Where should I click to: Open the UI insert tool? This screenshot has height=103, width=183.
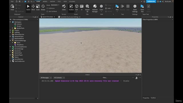click(81, 8)
